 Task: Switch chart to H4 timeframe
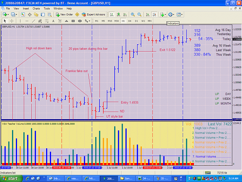[130, 21]
